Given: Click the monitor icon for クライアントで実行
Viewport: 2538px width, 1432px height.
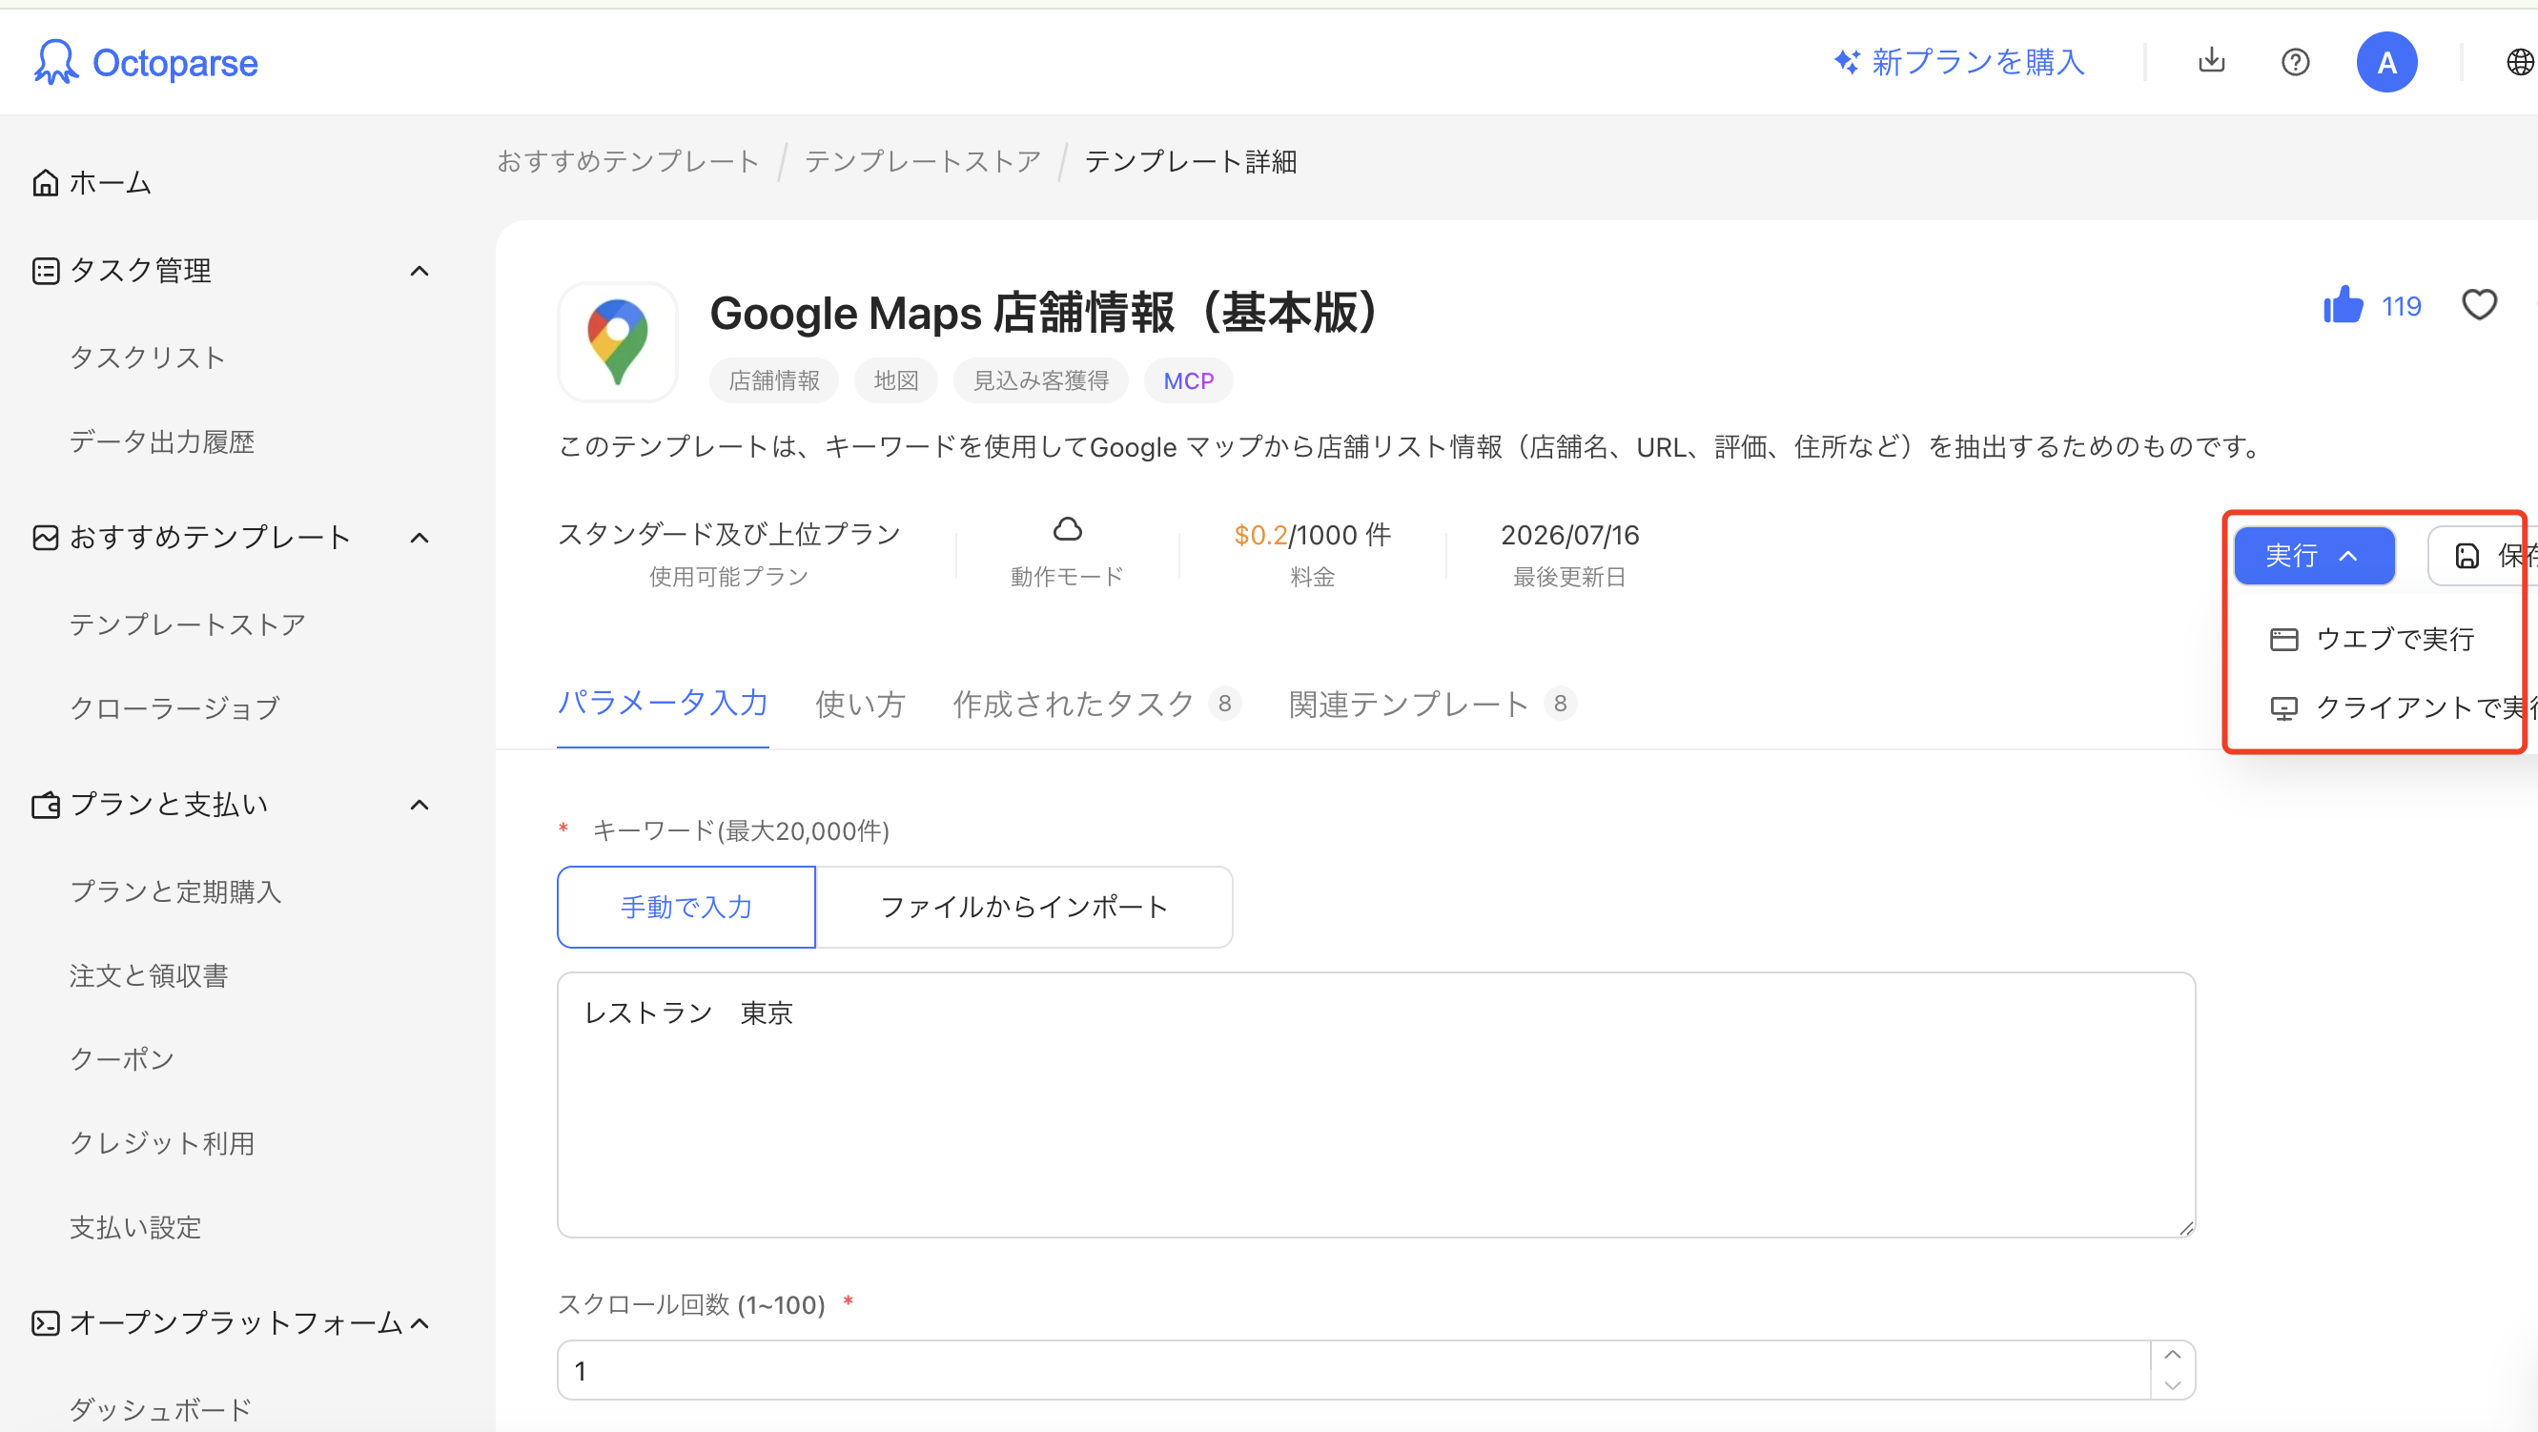Looking at the screenshot, I should 2282,707.
